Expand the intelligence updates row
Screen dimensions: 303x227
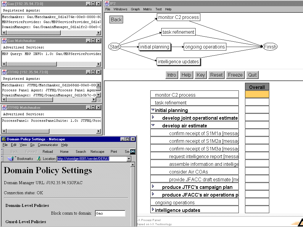point(153,210)
